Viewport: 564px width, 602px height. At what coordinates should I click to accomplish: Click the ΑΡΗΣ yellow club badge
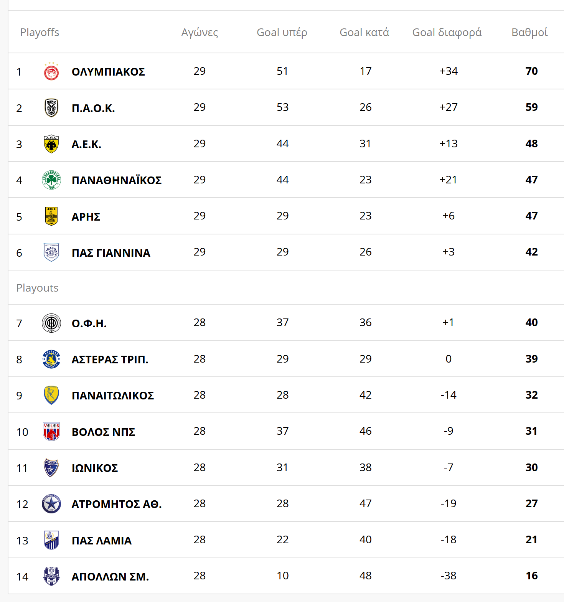pyautogui.click(x=51, y=216)
